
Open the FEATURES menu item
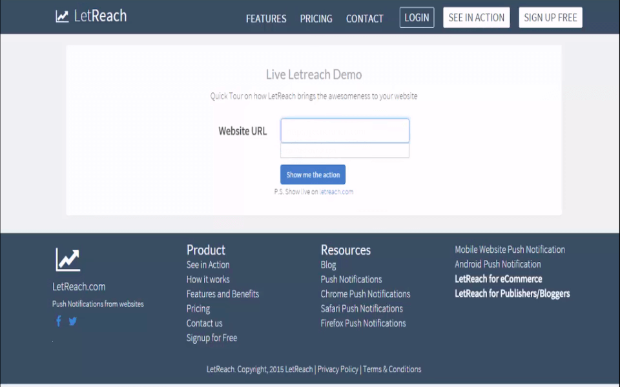[x=266, y=19]
